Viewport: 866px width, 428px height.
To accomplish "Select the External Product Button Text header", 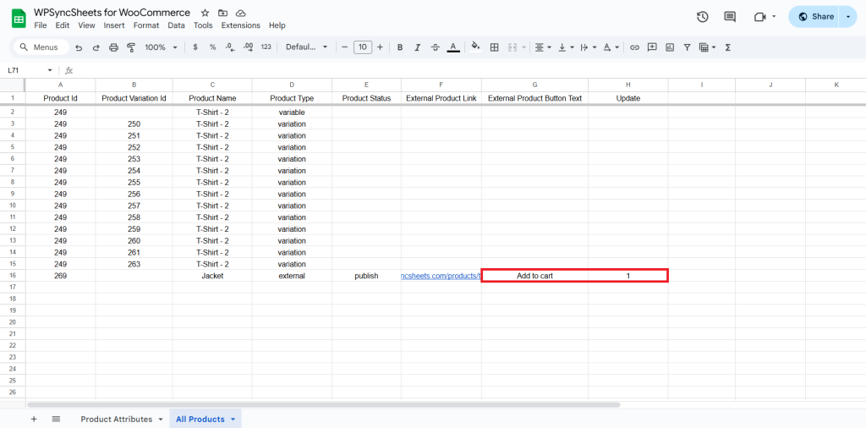I will pyautogui.click(x=534, y=98).
